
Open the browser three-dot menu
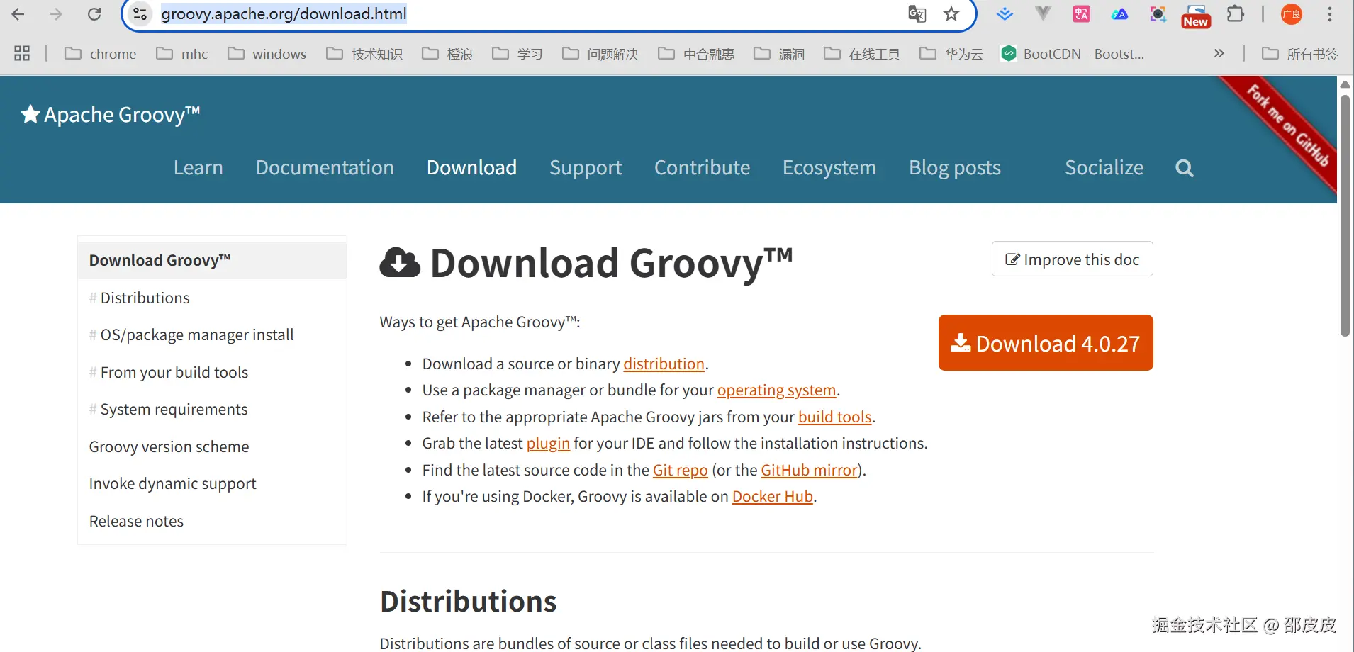1331,13
